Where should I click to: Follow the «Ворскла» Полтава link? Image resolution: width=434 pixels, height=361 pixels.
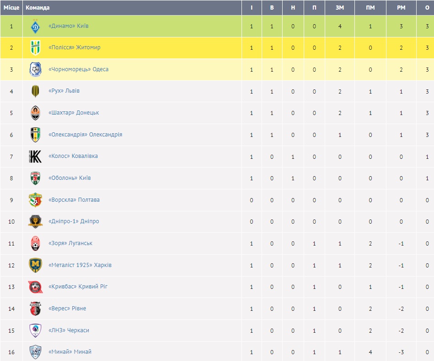[x=74, y=200]
